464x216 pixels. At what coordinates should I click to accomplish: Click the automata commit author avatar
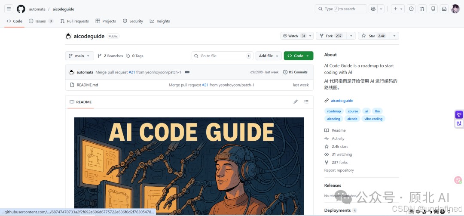coord(72,72)
